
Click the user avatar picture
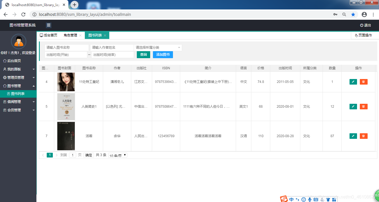click(x=18, y=42)
